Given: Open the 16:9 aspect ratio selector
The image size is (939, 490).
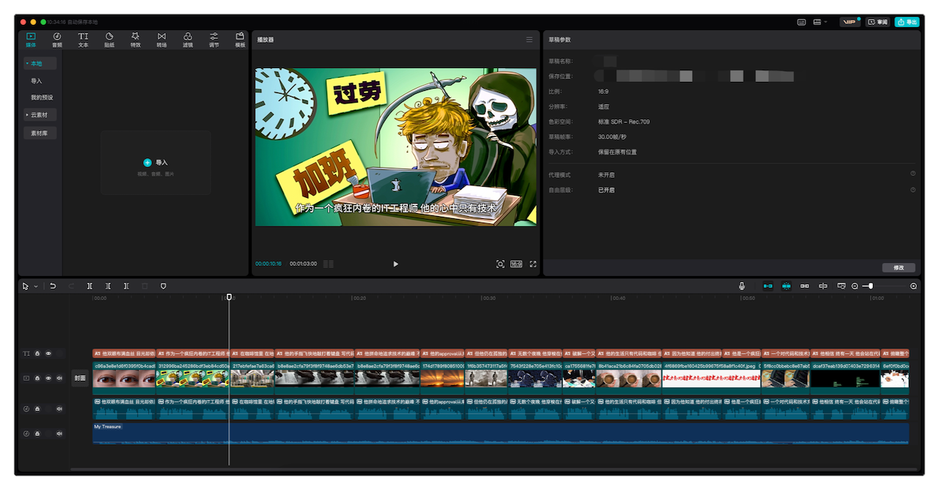Looking at the screenshot, I should (516, 264).
